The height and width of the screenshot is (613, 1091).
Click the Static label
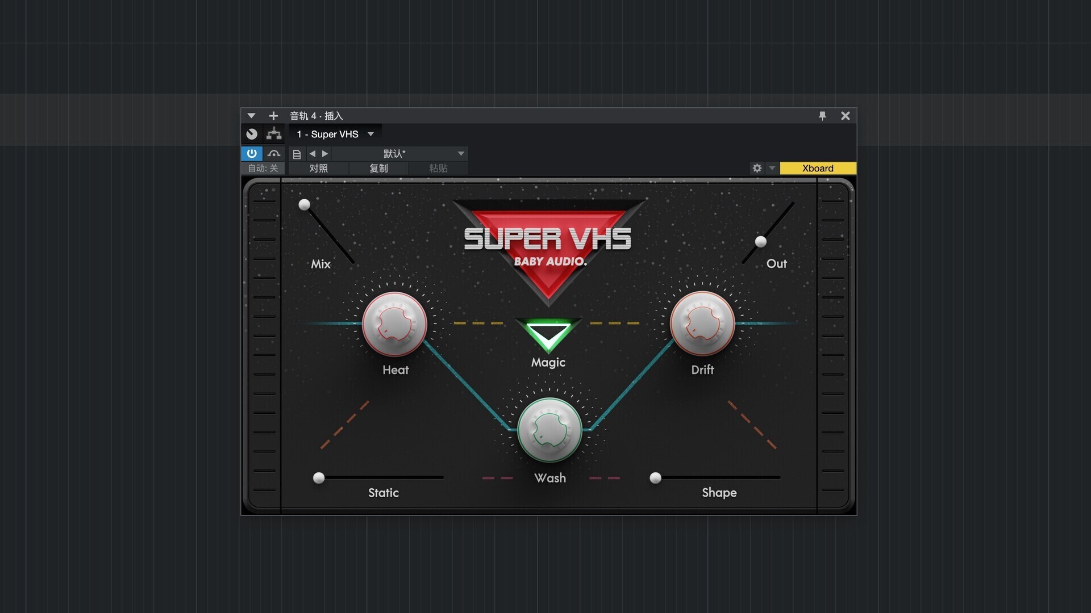[x=384, y=493]
